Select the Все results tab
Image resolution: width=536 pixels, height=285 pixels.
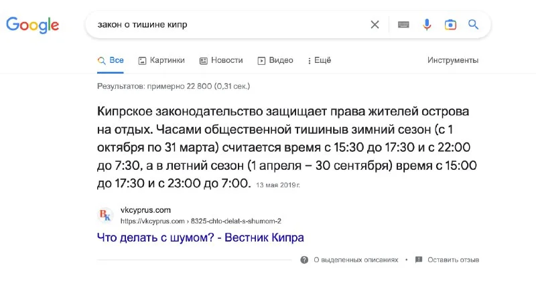(111, 60)
